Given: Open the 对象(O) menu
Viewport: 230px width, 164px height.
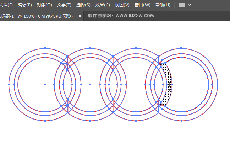Looking at the screenshot, I should 44,5.
